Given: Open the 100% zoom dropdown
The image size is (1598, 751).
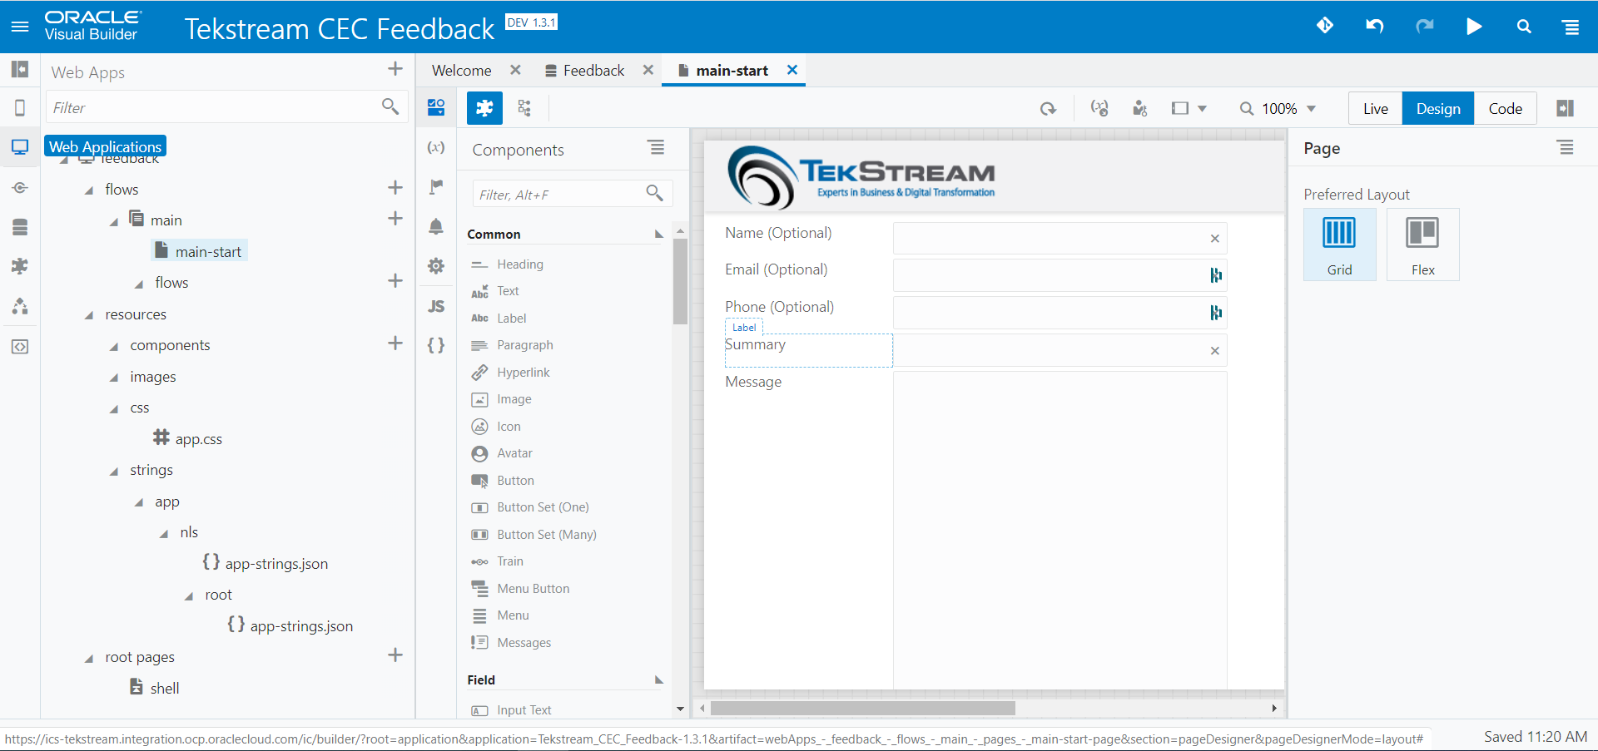Looking at the screenshot, I should point(1278,109).
